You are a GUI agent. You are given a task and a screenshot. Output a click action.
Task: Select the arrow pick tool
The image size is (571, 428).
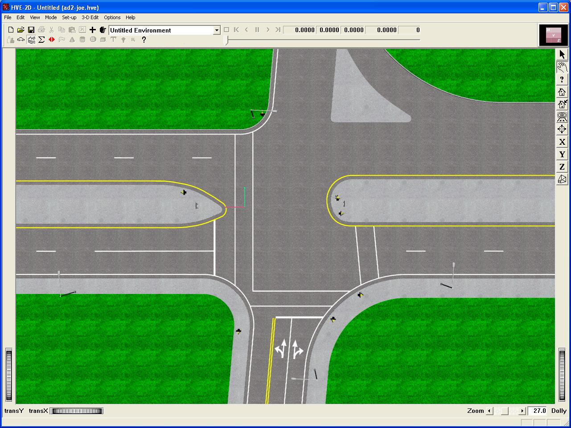pos(562,54)
